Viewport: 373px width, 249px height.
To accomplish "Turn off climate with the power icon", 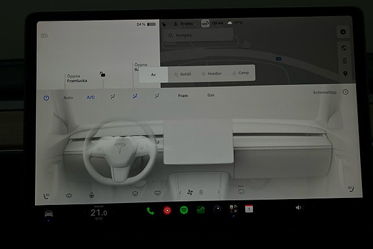I will [46, 98].
